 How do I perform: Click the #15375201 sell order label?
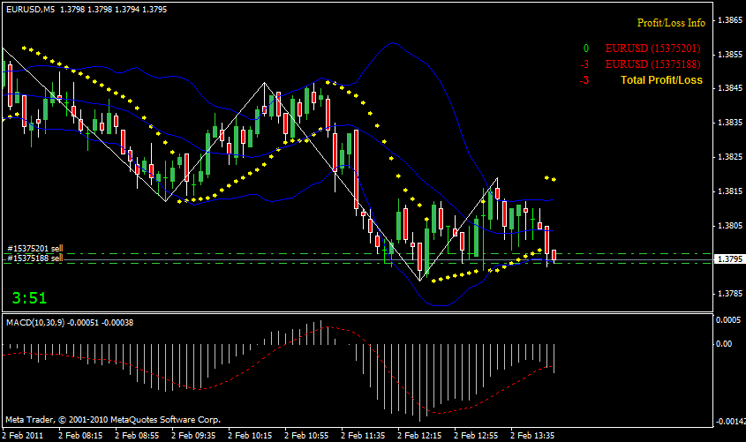coord(35,248)
